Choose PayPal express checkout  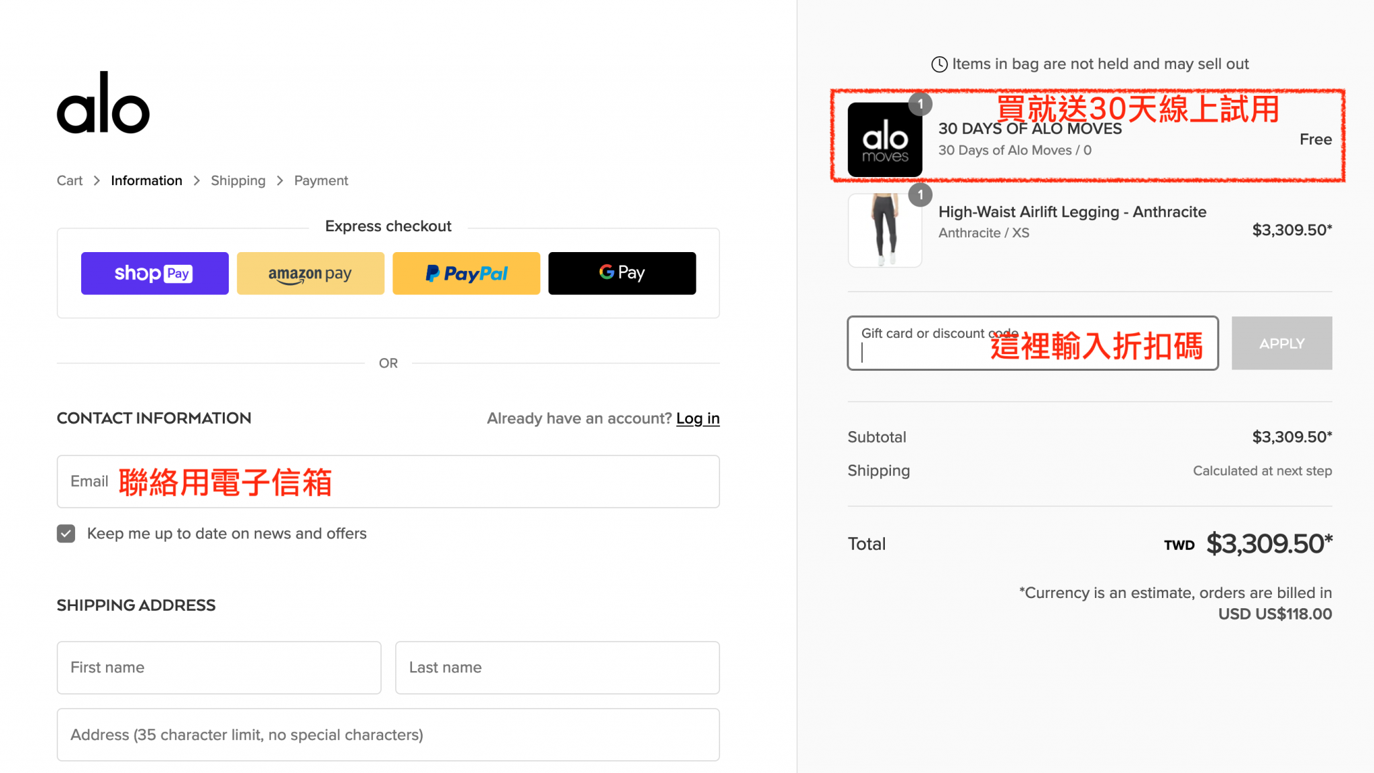pyautogui.click(x=466, y=273)
